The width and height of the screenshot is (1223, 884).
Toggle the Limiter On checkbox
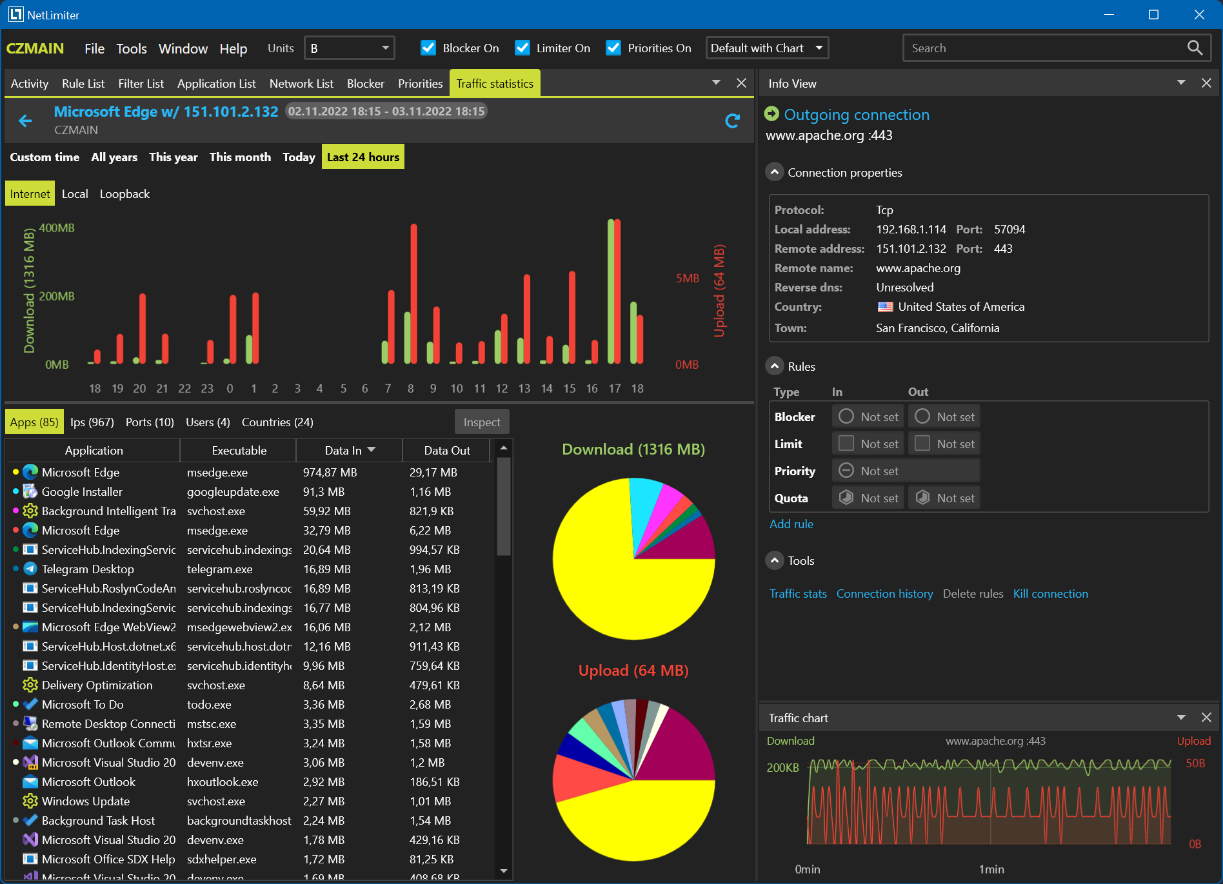(522, 48)
